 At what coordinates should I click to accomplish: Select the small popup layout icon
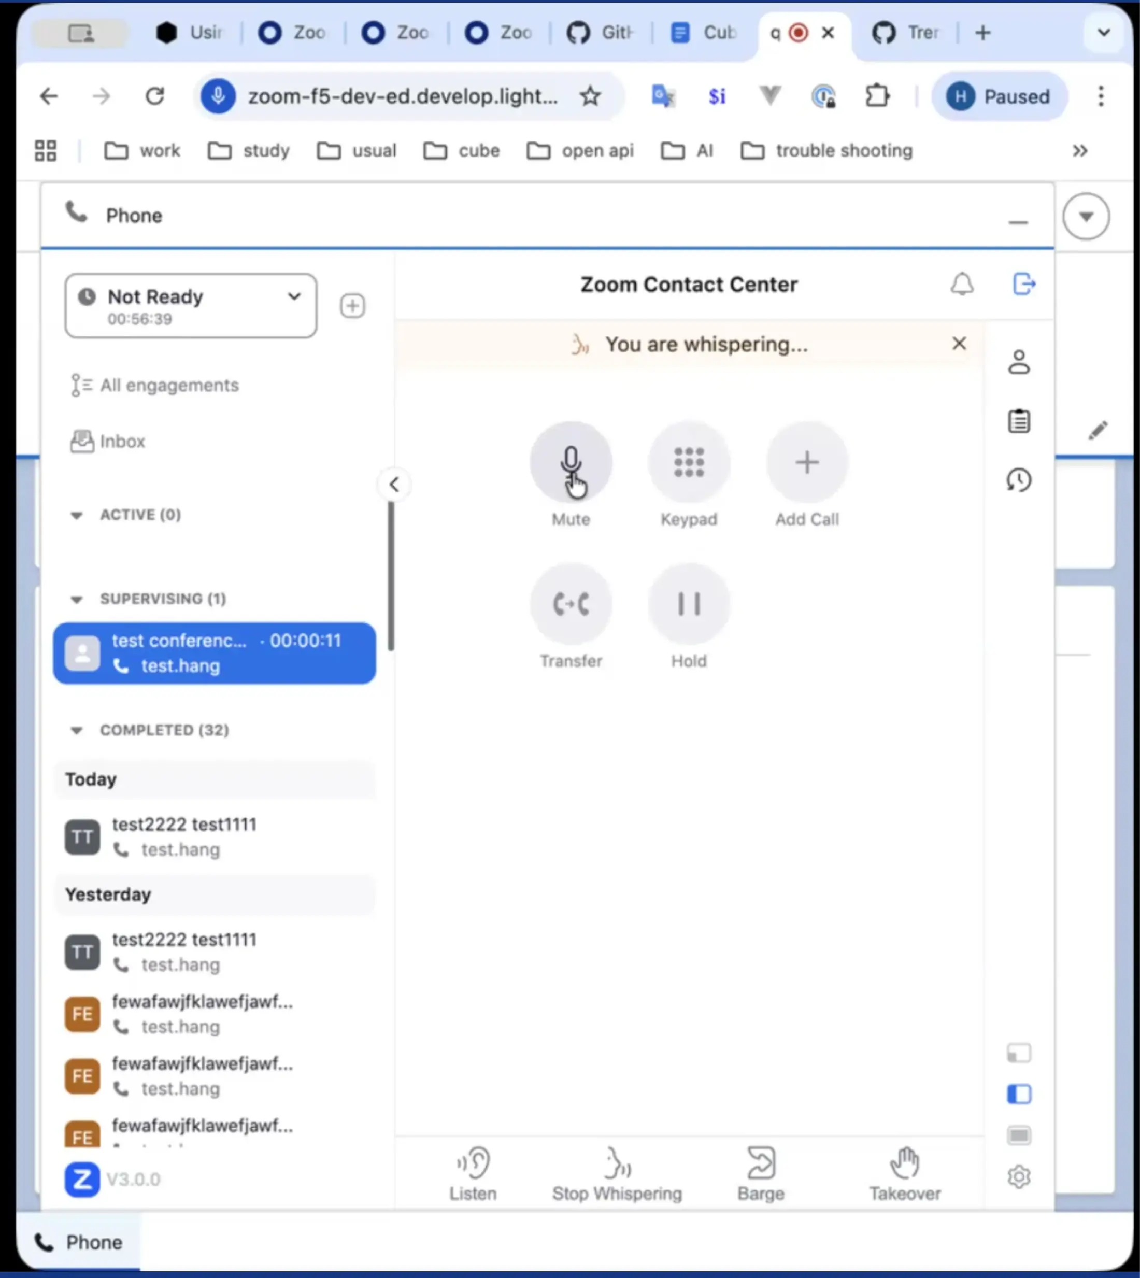(1019, 1053)
